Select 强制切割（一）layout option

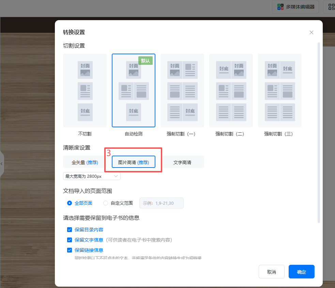[x=182, y=90]
